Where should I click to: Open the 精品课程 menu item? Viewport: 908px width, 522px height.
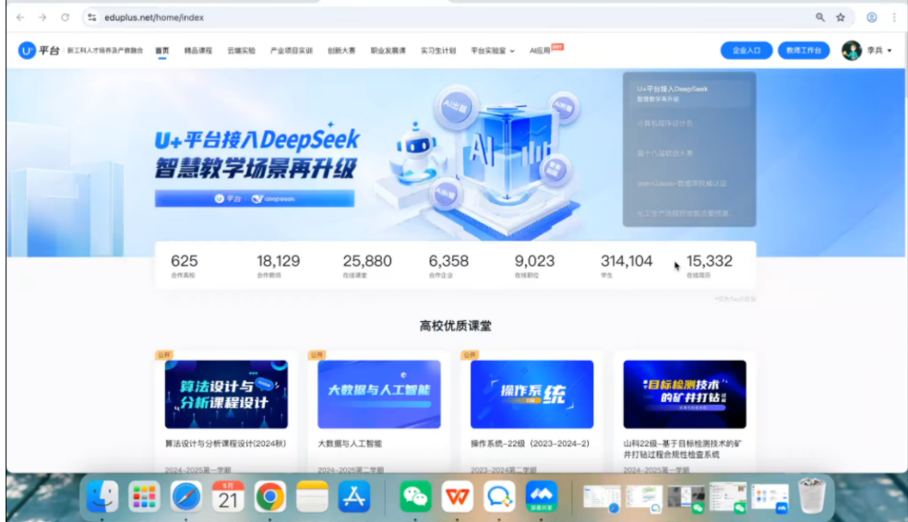pos(198,51)
